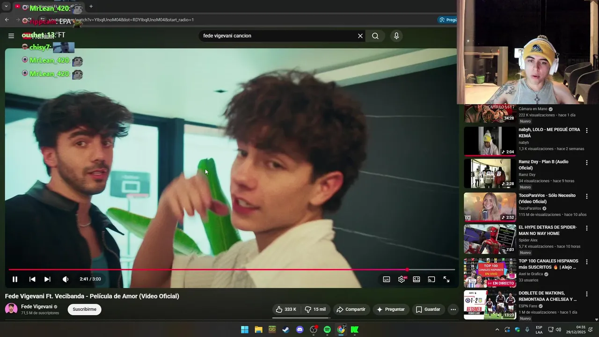Image resolution: width=599 pixels, height=337 pixels.
Task: Show hidden system tray icons chevron
Action: click(x=497, y=330)
